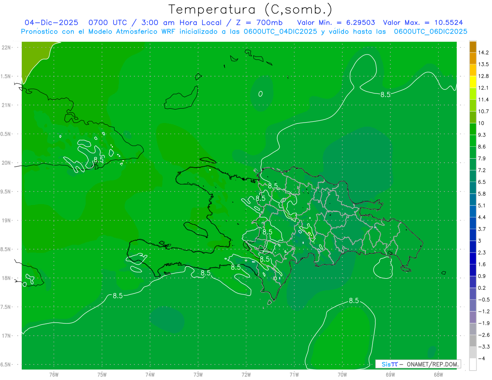
Task: Click the '5.8' colorbar value
Action: 482,194
